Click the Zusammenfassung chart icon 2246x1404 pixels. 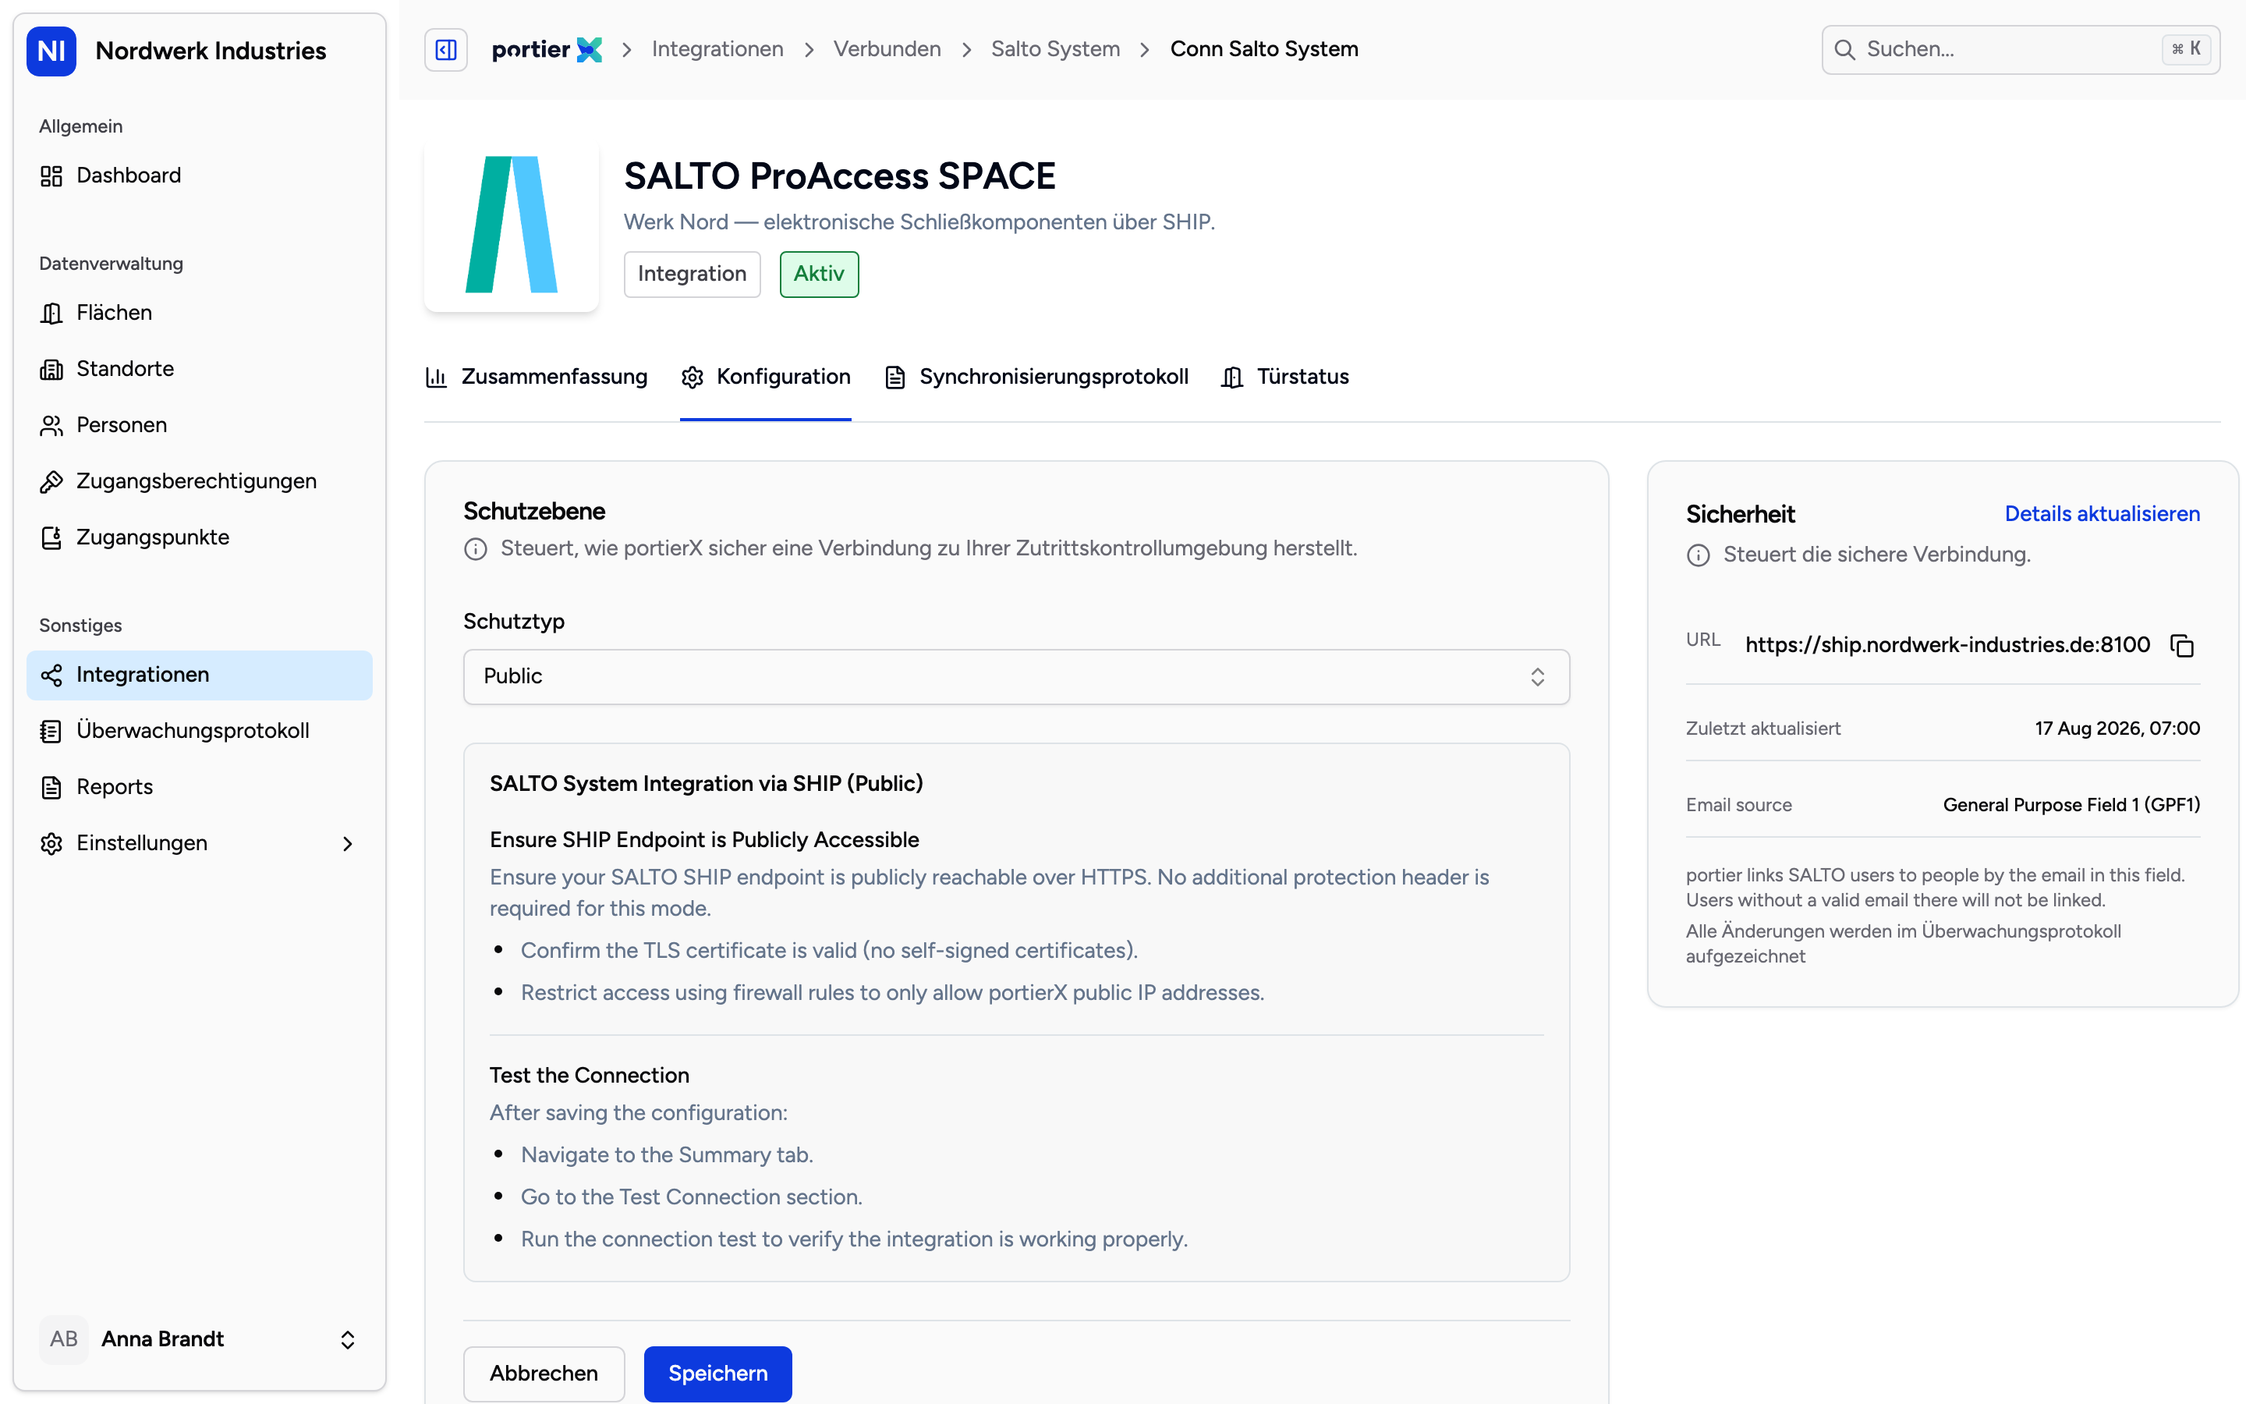[x=436, y=377]
